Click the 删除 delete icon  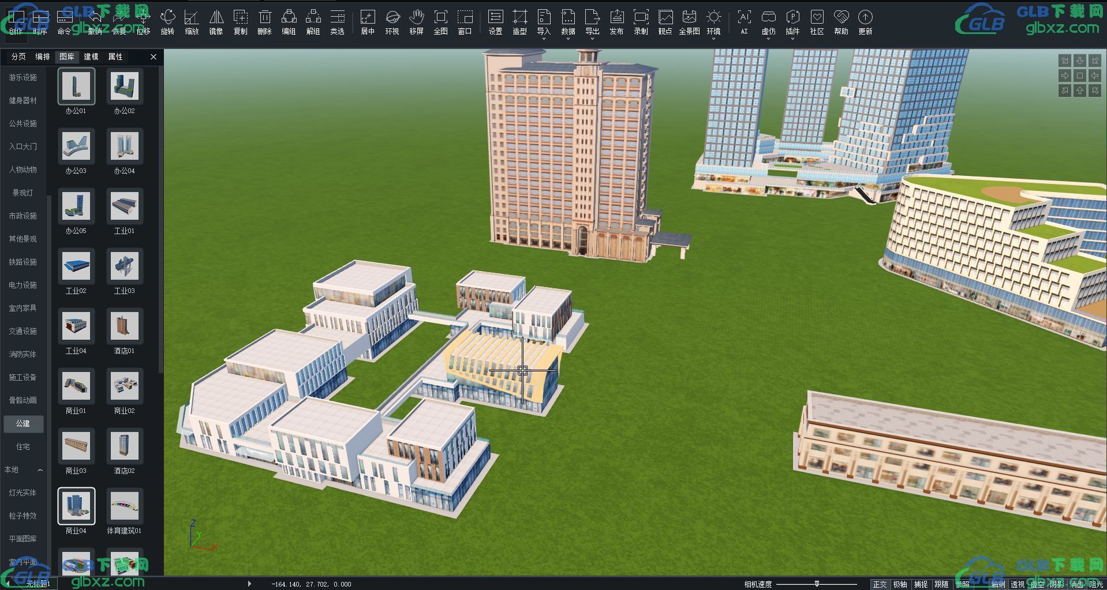(264, 22)
